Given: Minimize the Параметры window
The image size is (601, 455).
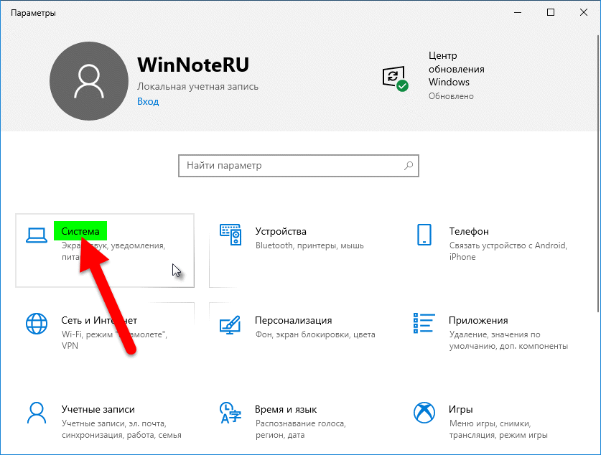Looking at the screenshot, I should 518,13.
